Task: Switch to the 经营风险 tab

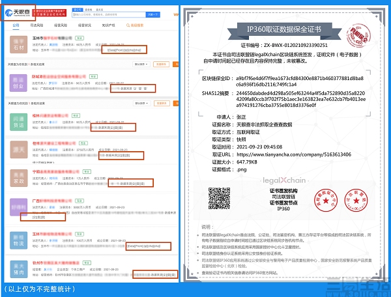Action: 61,25
